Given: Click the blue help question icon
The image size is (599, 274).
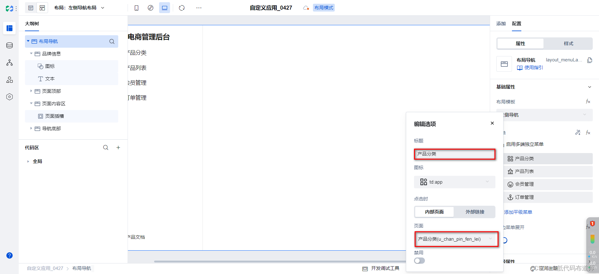Looking at the screenshot, I should coord(9,256).
